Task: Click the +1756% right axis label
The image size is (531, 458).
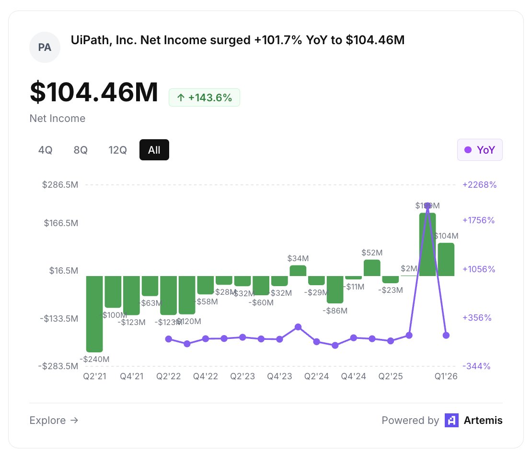Action: click(478, 220)
